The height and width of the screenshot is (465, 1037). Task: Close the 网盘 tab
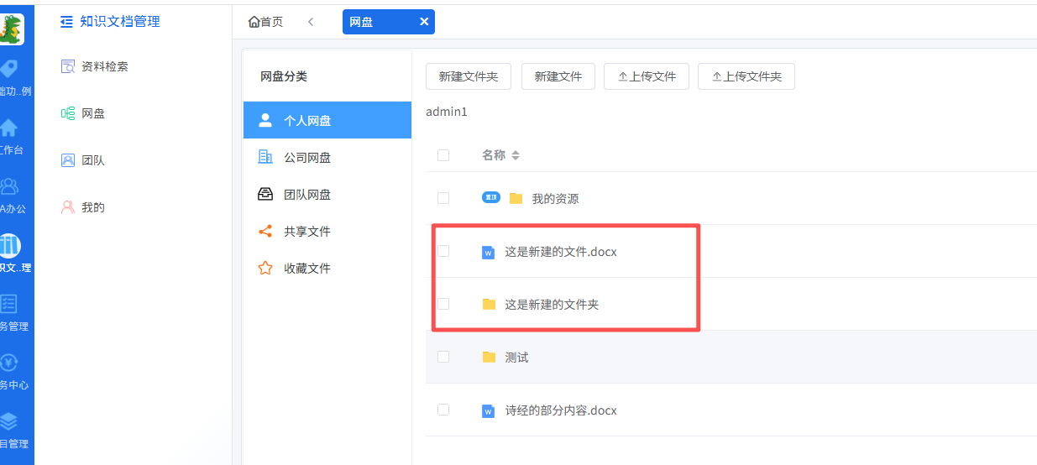click(424, 22)
